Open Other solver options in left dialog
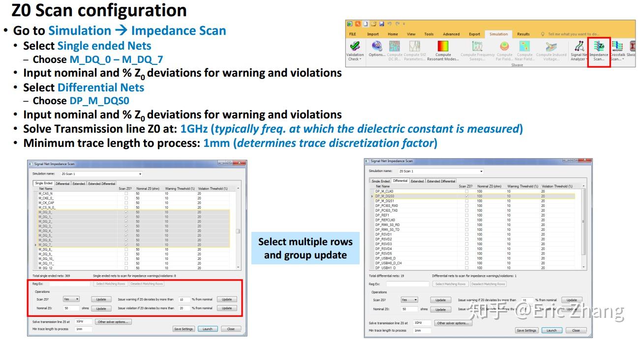The width and height of the screenshot is (640, 340). tap(112, 322)
